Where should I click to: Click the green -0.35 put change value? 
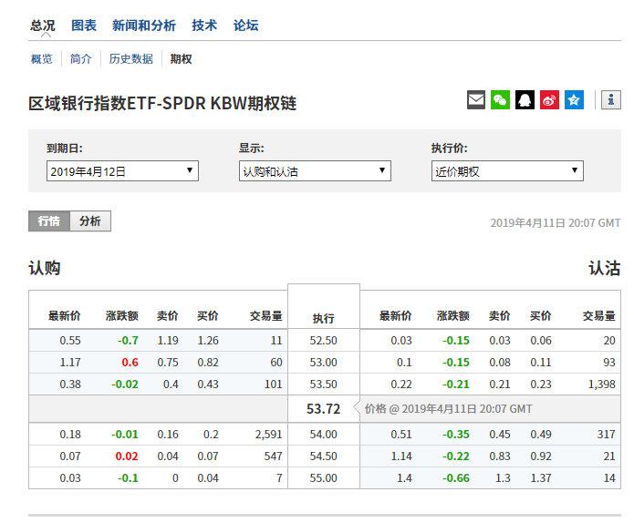click(456, 434)
